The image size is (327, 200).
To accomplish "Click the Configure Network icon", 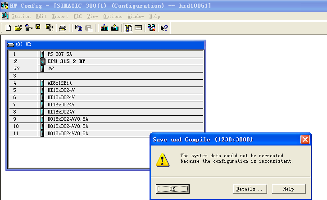I will point(151,28).
